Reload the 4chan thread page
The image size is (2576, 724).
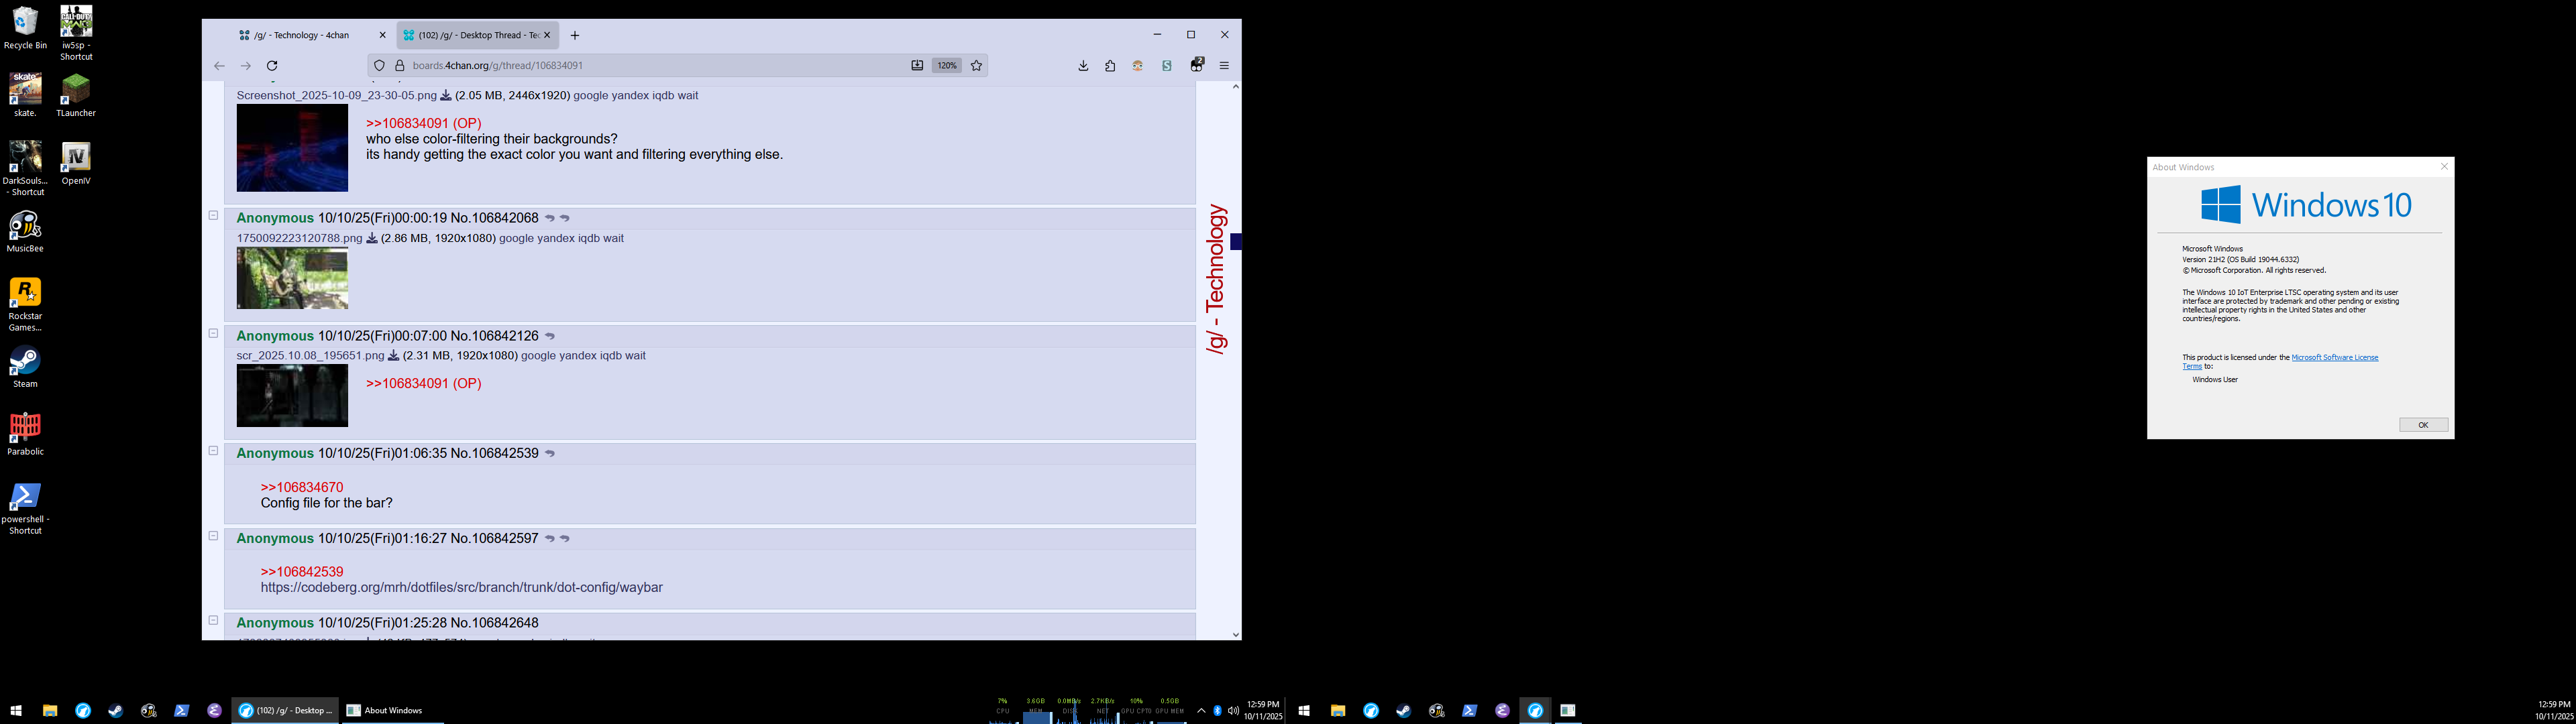(271, 66)
